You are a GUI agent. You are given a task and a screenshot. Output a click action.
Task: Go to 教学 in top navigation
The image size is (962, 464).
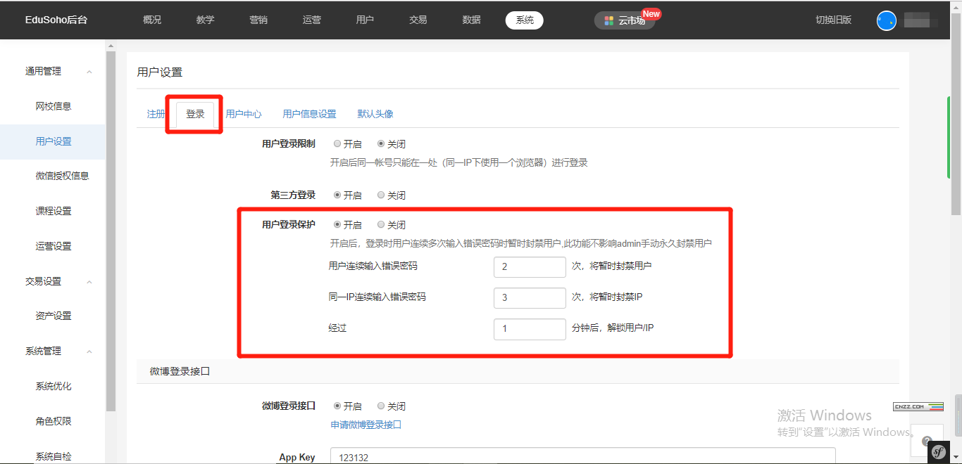(x=205, y=20)
